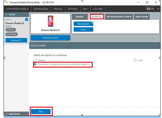Maximize the Chimera window
This screenshot has width=162, height=118.
pyautogui.click(x=147, y=2)
